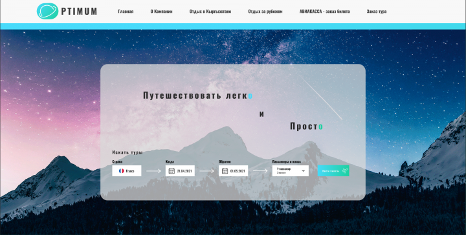Click the departure date 21.04.2021
The height and width of the screenshot is (235, 466).
click(184, 171)
